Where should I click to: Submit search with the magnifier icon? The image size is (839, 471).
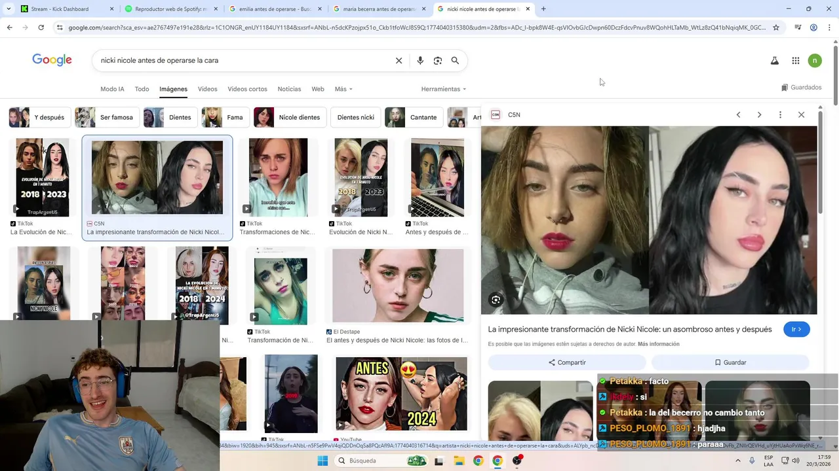(455, 60)
